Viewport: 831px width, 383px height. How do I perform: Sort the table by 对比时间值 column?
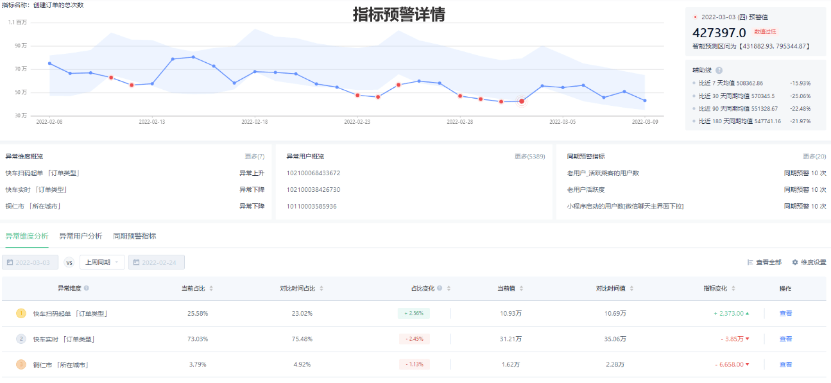click(631, 289)
